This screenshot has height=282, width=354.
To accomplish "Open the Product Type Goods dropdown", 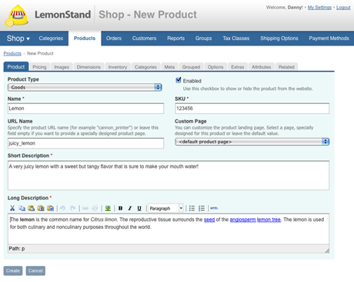I will [85, 87].
